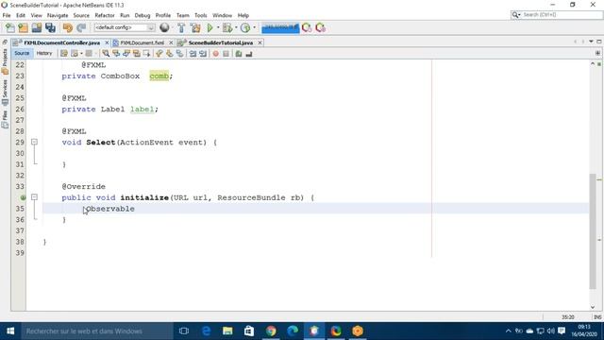Open the Tools menu
The height and width of the screenshot is (340, 604).
[x=201, y=15]
